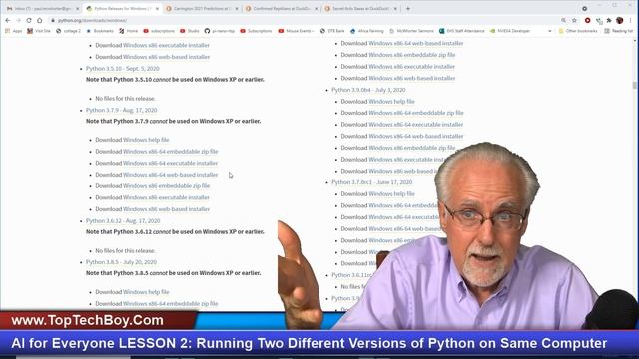This screenshot has width=639, height=359.
Task: Open Python 3.7.9 - Aug. 17, 2020 release
Action: [x=121, y=110]
